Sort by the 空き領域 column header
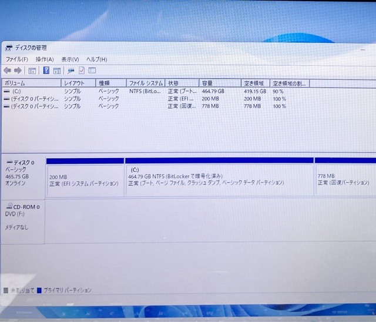Screen dimensions: 376x322 pyautogui.click(x=256, y=83)
